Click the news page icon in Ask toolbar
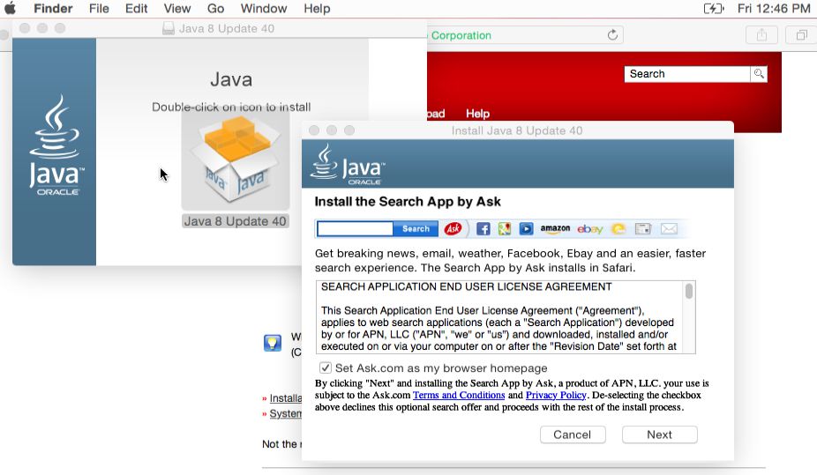The height and width of the screenshot is (475, 817). [x=643, y=228]
